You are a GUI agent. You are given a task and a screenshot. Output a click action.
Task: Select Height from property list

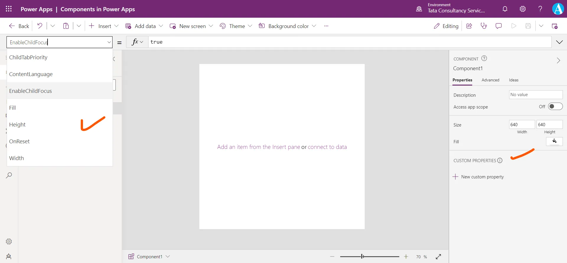point(60,124)
